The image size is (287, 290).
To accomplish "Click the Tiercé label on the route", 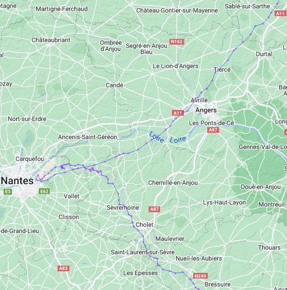I will coord(222,70).
